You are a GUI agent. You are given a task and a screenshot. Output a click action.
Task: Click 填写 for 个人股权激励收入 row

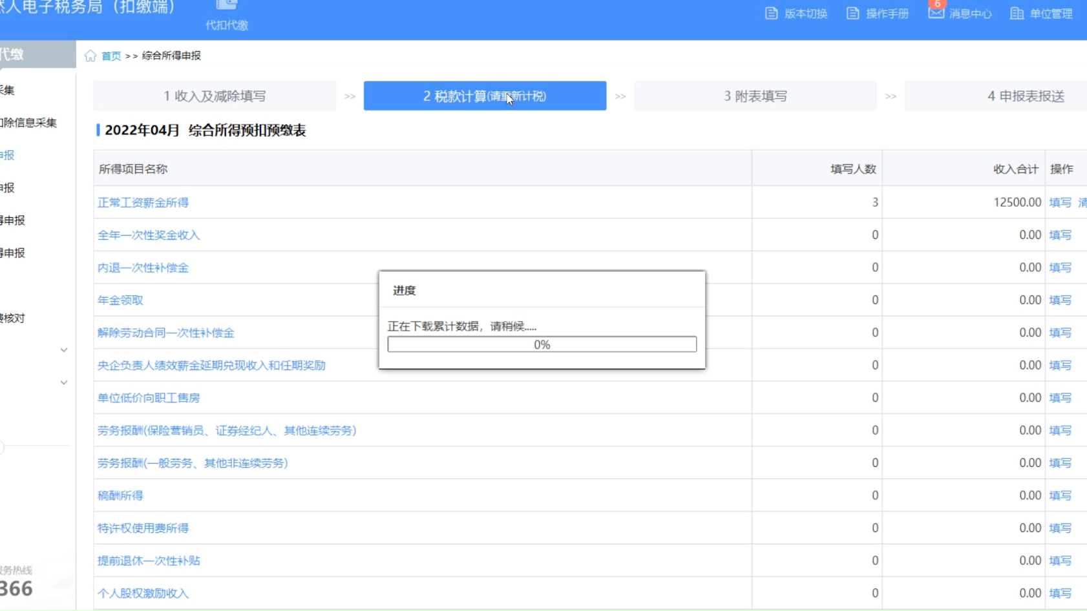[1060, 593]
